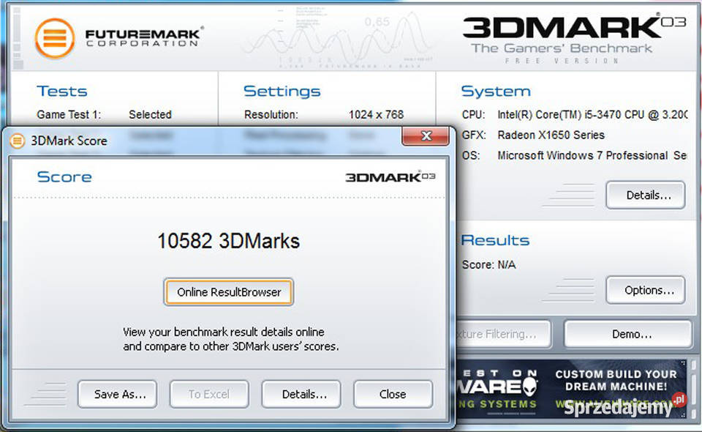This screenshot has height=432, width=702.
Task: Click 'Microsoft Windows 7 Professional' OS text
Action: click(583, 155)
